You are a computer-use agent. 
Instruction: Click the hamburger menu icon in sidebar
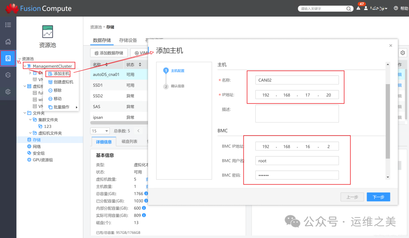coord(8,25)
